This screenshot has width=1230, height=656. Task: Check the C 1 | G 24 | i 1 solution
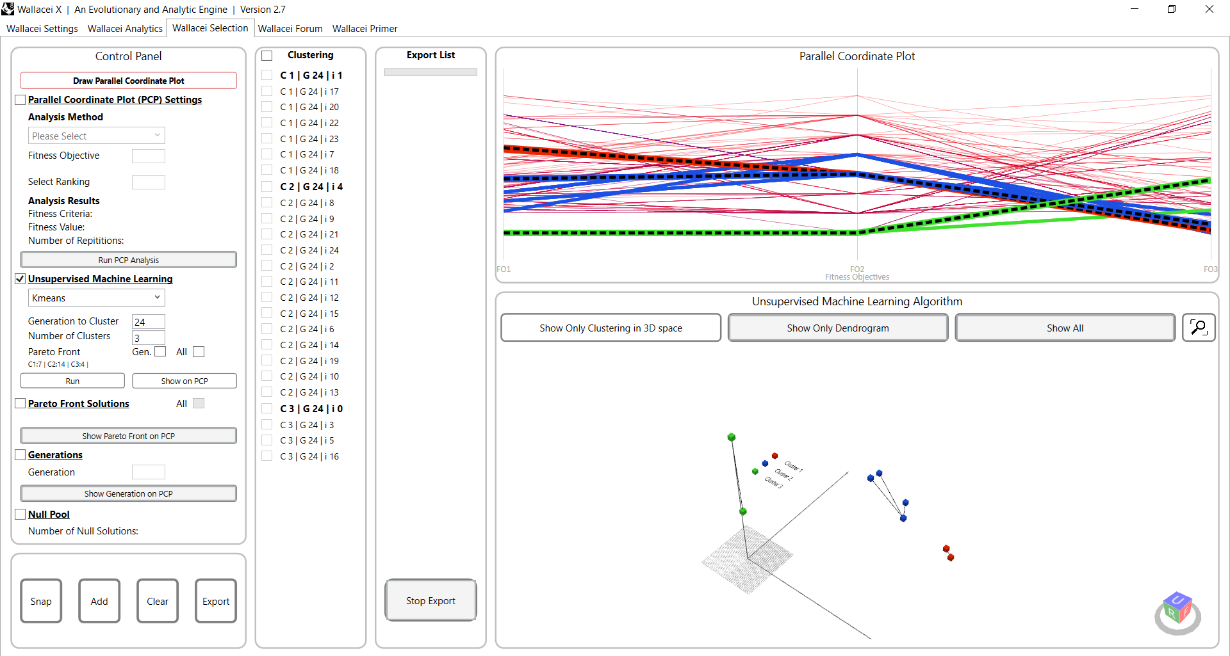coord(267,75)
